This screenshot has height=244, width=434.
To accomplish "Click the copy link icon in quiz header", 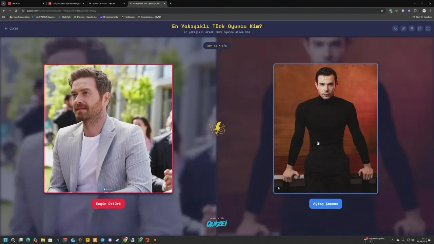I will 403,28.
